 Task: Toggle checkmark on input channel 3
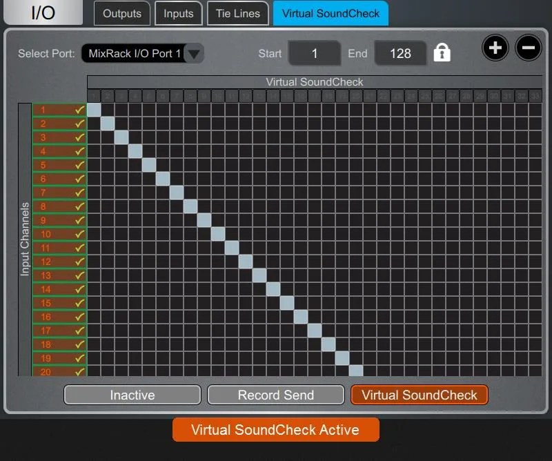coord(80,137)
